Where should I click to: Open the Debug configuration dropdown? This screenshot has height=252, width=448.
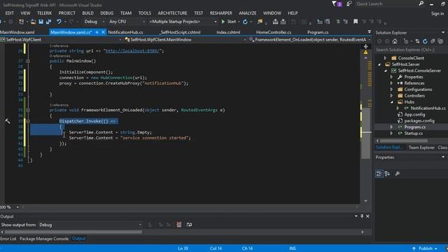pyautogui.click(x=94, y=22)
